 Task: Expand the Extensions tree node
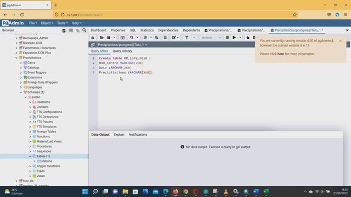(x=21, y=77)
